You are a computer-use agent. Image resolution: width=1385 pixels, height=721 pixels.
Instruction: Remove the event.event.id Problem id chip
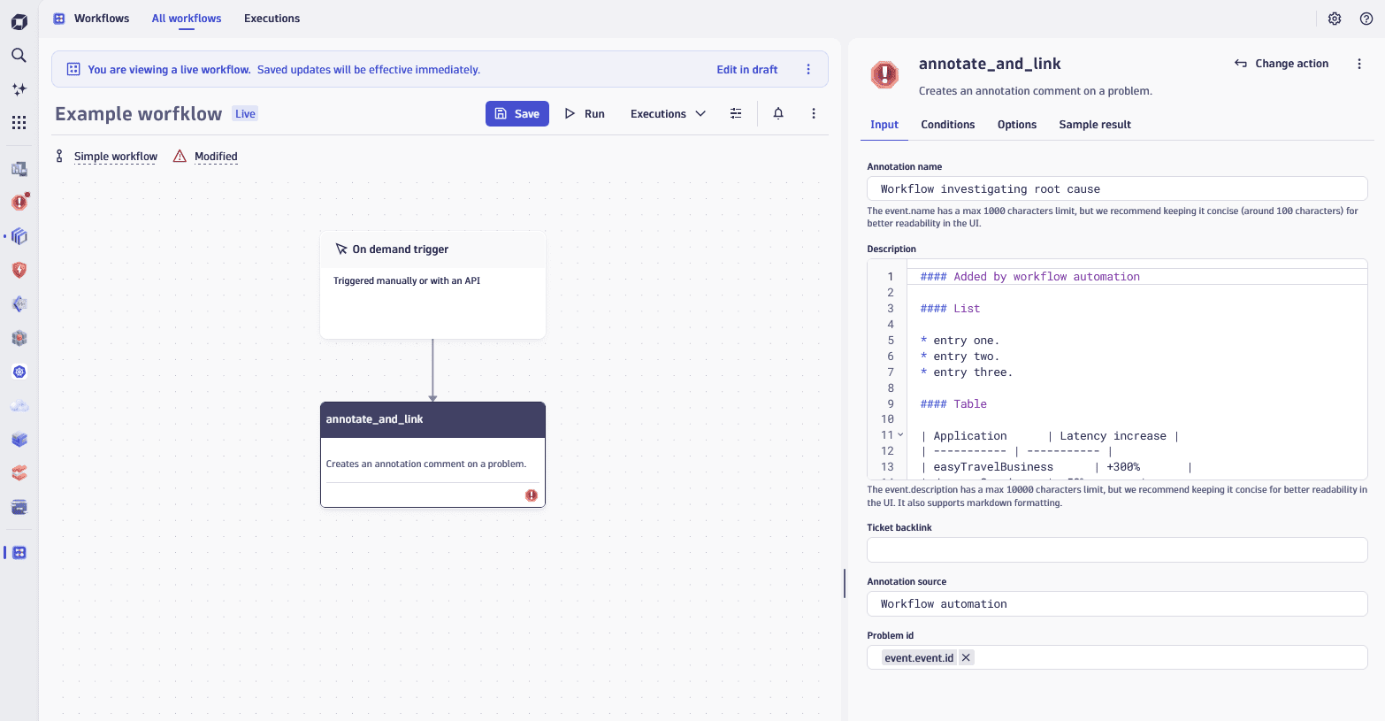click(x=966, y=657)
